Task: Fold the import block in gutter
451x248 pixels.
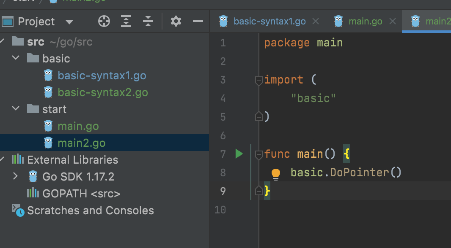Action: point(258,80)
